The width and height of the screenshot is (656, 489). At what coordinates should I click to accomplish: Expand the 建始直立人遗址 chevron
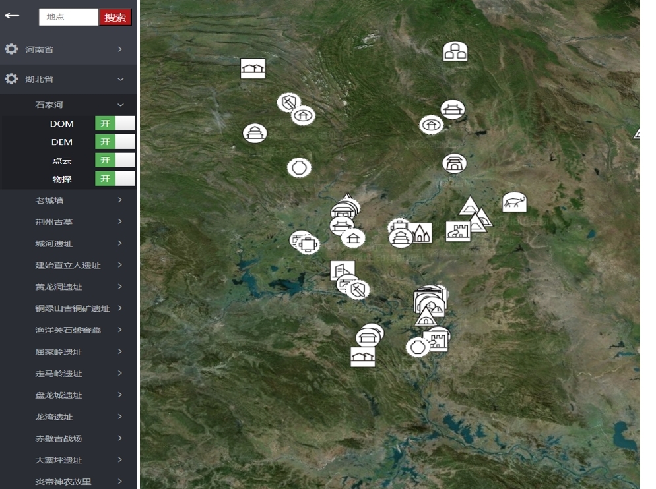pos(120,265)
